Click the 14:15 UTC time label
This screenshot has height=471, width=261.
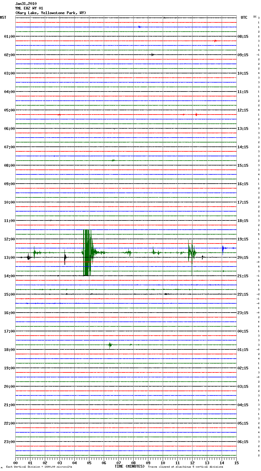tap(243, 147)
